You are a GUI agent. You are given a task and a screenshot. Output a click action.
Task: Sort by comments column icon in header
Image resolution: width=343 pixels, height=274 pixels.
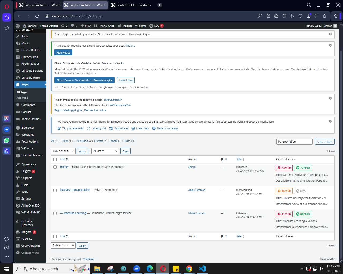224,159
